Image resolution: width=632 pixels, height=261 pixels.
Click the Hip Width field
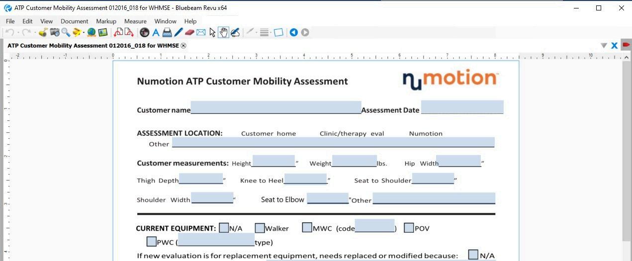(x=459, y=161)
